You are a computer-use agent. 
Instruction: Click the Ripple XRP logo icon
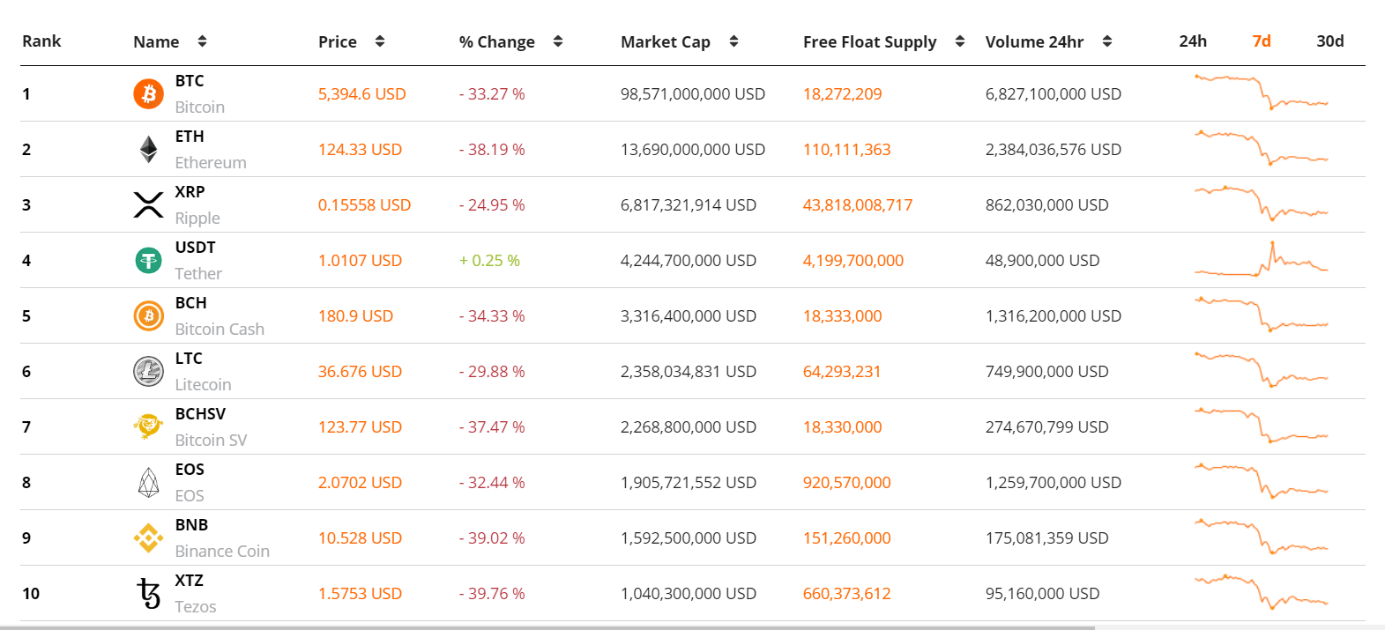(x=148, y=204)
